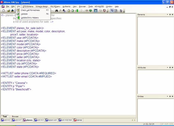Close the Elements panel

172,14
